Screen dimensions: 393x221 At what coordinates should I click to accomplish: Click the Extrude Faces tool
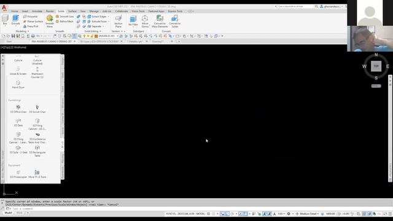pos(97,21)
